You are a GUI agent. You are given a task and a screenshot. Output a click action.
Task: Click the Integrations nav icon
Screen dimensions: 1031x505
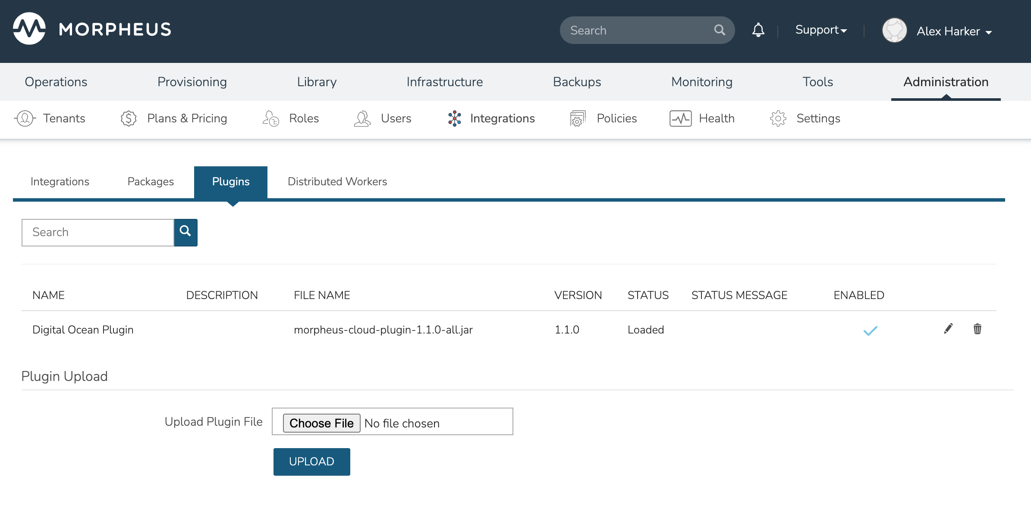click(456, 118)
